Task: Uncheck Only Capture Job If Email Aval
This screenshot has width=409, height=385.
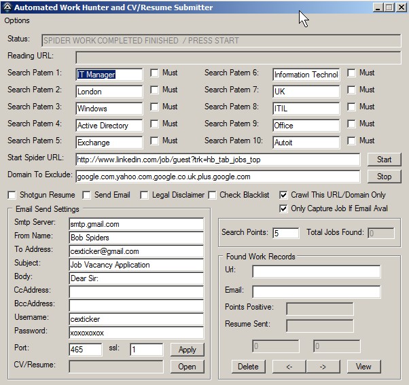Action: (283, 208)
